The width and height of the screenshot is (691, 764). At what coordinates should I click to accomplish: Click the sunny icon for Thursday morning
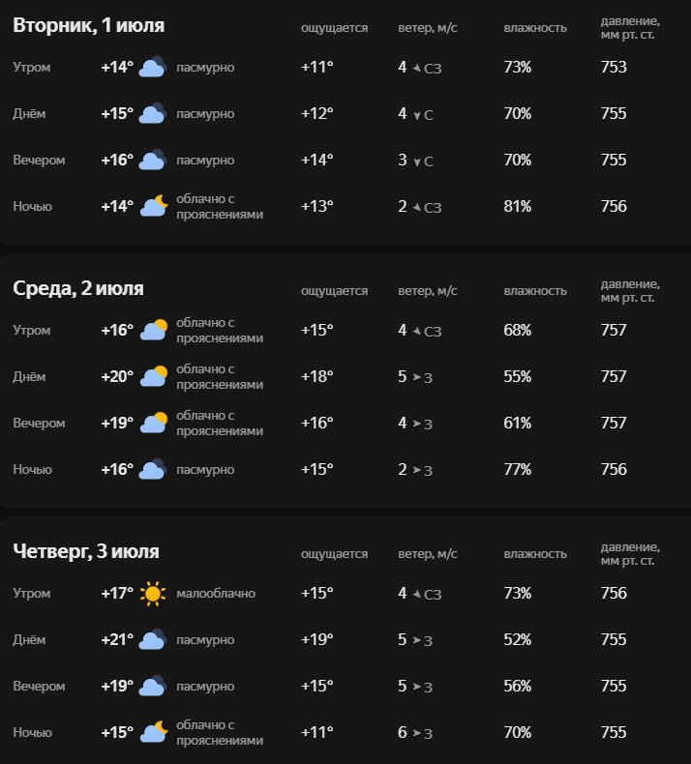[x=153, y=594]
